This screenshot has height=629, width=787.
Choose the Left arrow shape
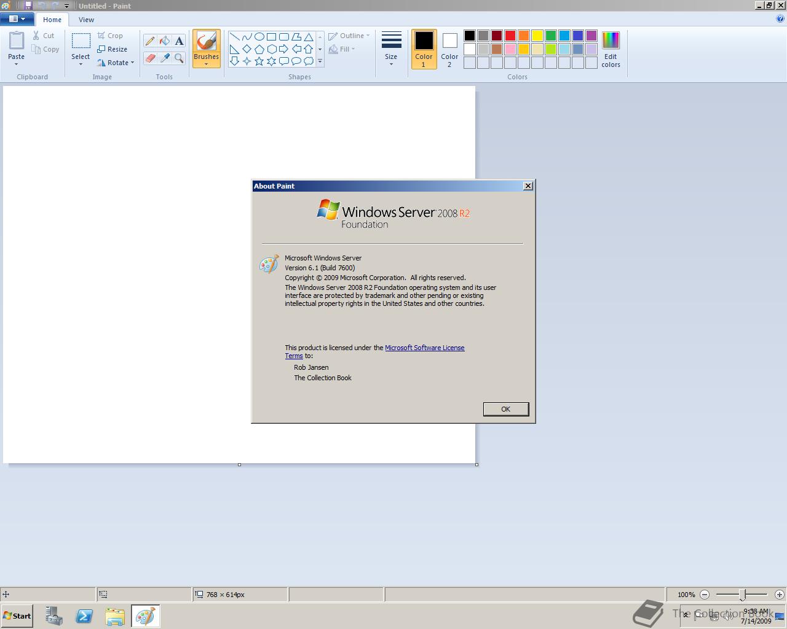[296, 49]
